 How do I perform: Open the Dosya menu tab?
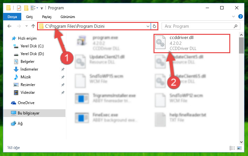click(12, 17)
